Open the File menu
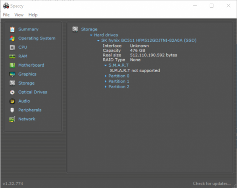Image resolution: width=237 pixels, height=188 pixels. (x=6, y=15)
